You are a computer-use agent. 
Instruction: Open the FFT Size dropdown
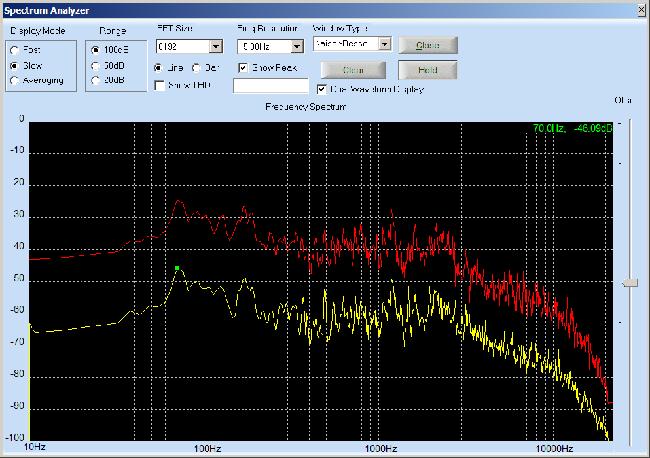[x=215, y=46]
